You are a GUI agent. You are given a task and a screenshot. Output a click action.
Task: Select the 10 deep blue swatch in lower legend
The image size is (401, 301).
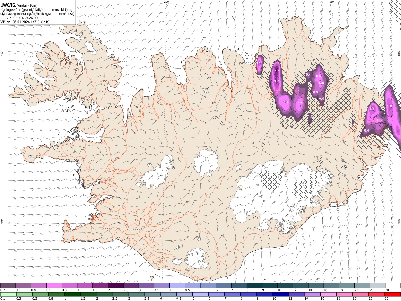tap(280, 294)
